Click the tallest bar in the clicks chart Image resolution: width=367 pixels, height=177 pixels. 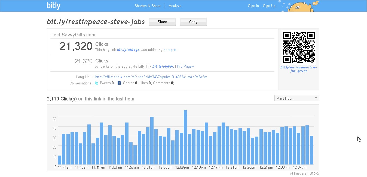[x=185, y=137]
